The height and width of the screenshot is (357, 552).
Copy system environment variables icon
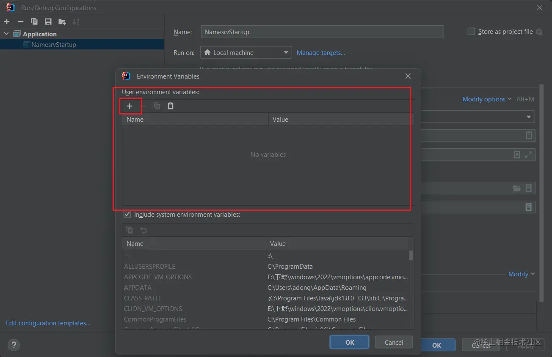click(x=130, y=230)
